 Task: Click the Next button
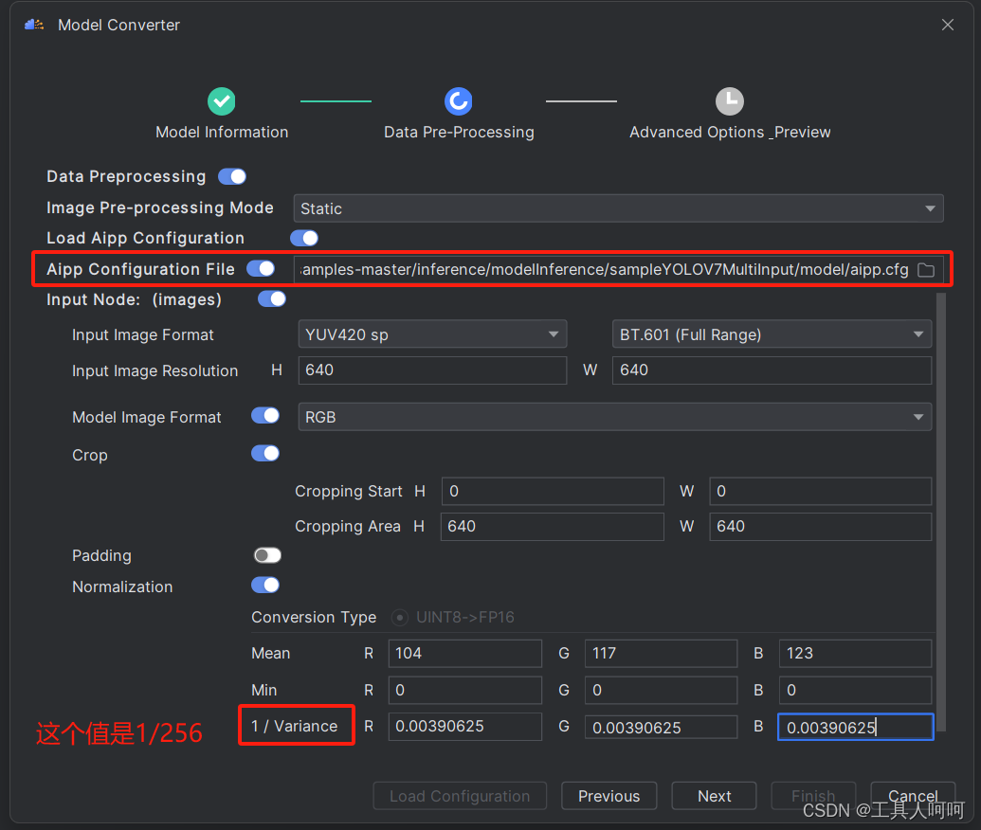tap(714, 796)
